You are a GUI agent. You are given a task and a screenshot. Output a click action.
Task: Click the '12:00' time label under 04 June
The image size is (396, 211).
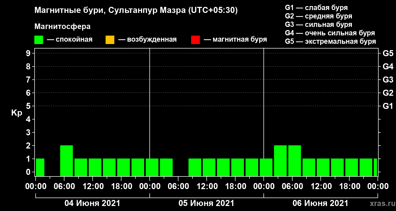click(93, 186)
